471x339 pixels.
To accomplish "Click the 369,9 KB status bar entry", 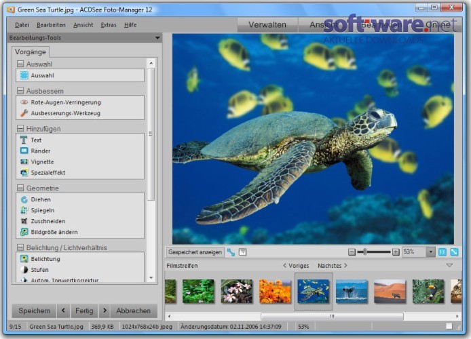I will 102,327.
